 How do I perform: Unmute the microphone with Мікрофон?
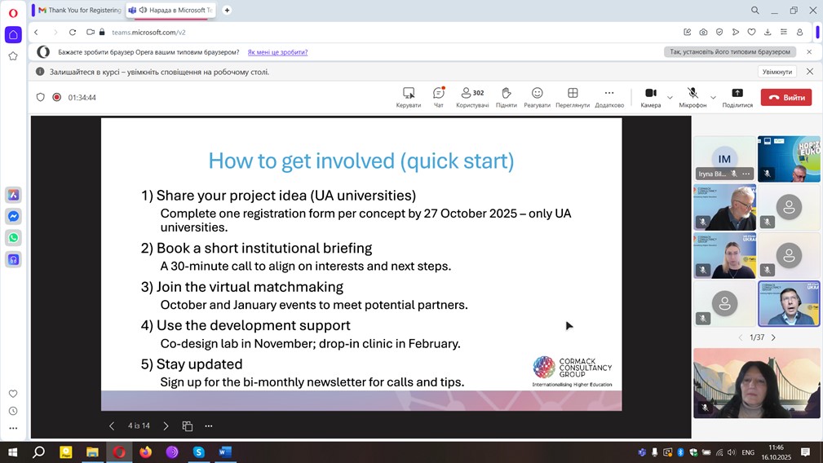click(692, 94)
